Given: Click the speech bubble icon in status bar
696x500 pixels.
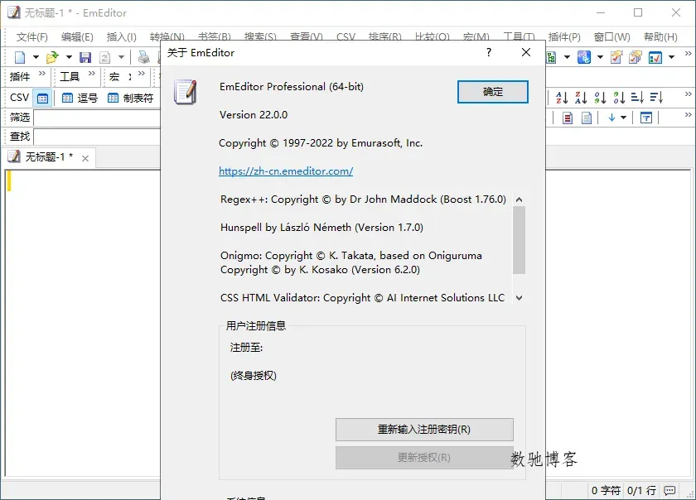Looking at the screenshot, I should pos(669,490).
